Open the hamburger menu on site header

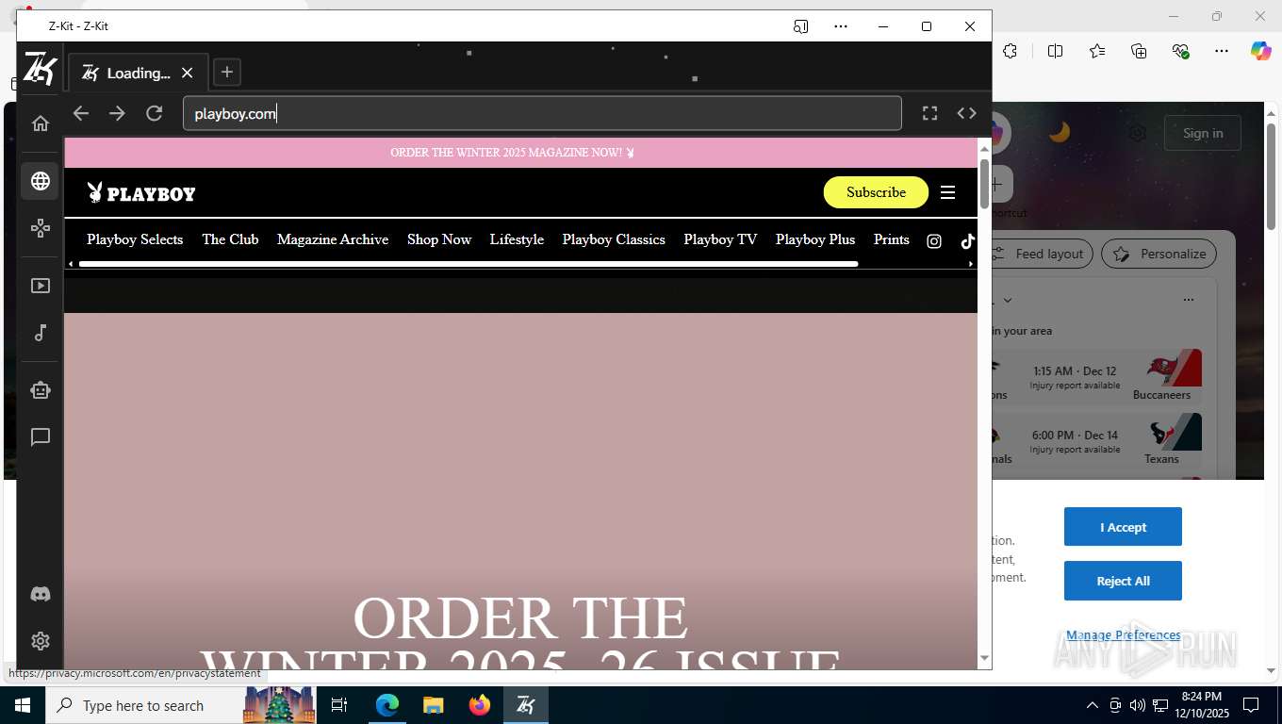[948, 192]
